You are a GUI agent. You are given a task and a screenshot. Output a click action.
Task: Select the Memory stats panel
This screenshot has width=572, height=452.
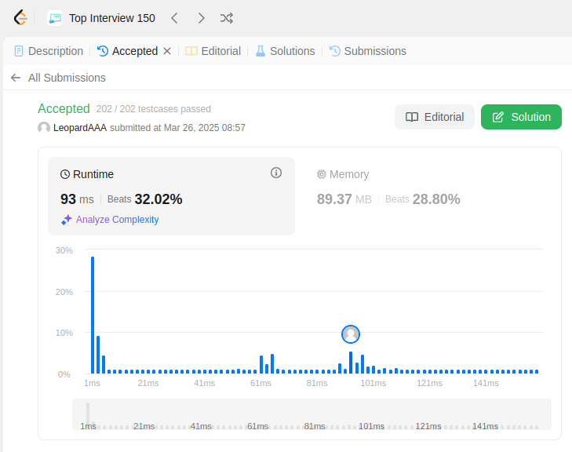tap(428, 196)
